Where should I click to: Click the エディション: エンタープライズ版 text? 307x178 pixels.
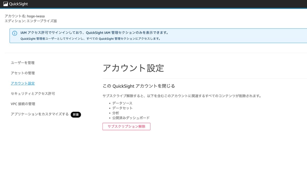click(x=31, y=21)
